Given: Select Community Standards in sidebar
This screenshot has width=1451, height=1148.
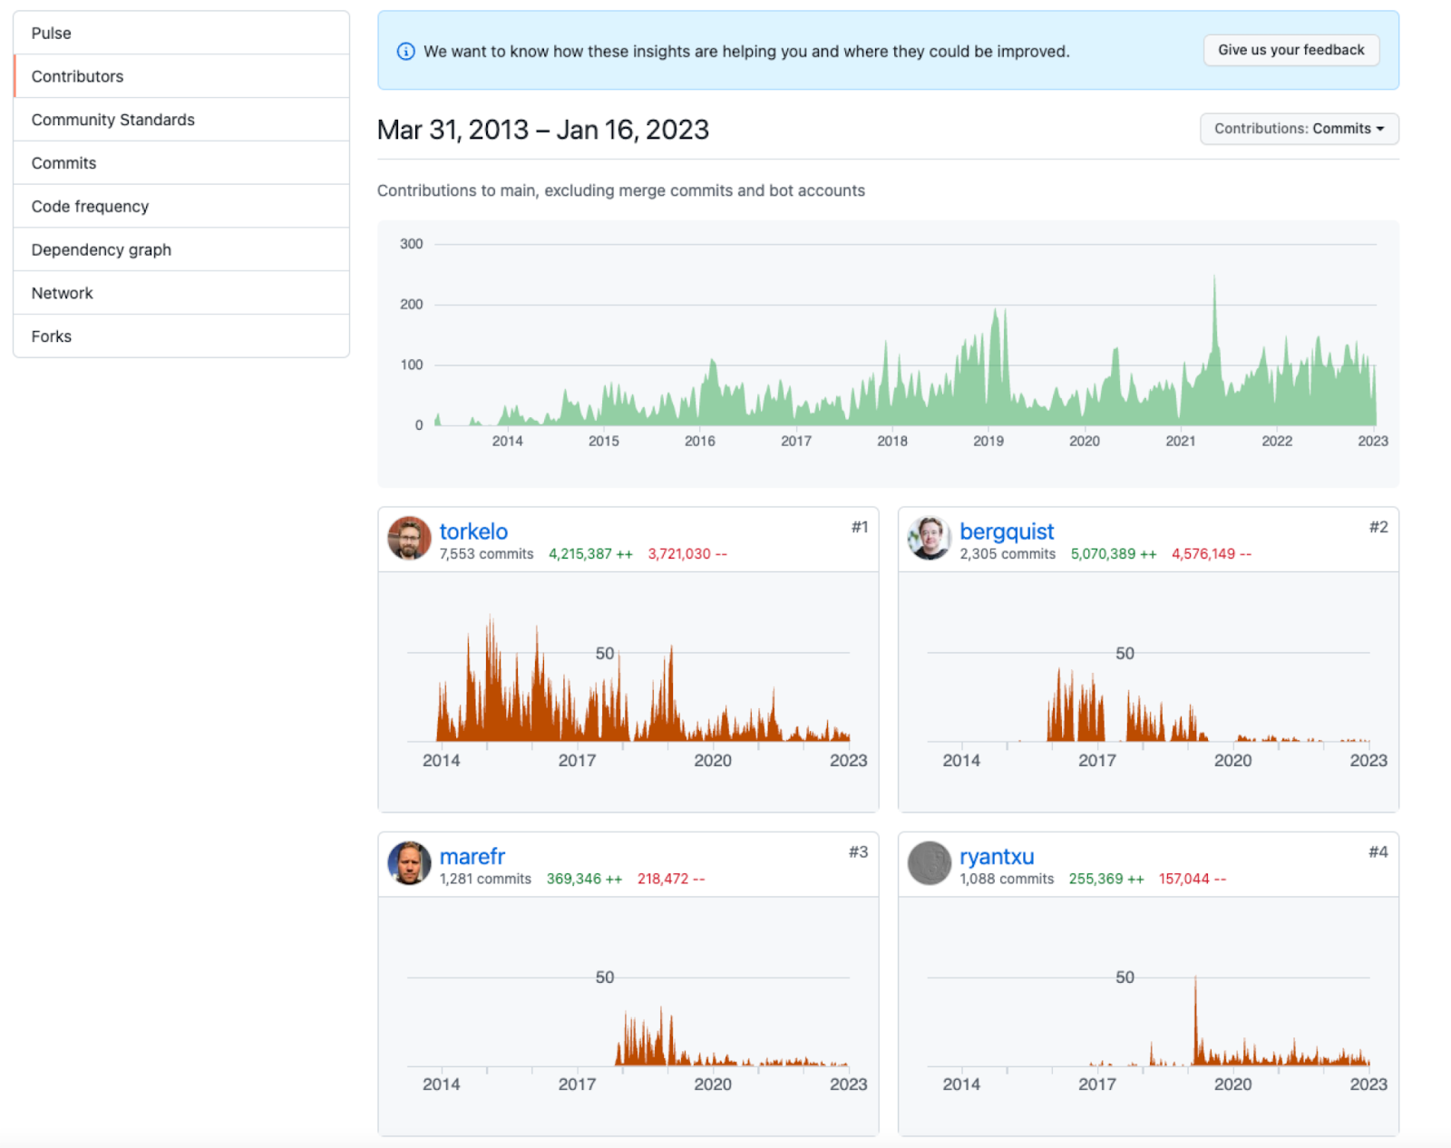Looking at the screenshot, I should pyautogui.click(x=113, y=120).
